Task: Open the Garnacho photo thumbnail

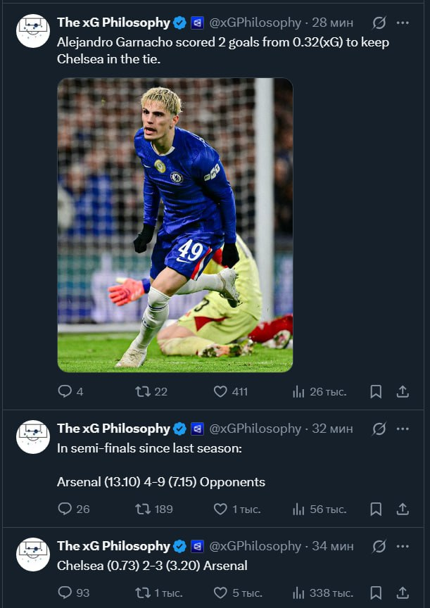Action: coord(175,224)
